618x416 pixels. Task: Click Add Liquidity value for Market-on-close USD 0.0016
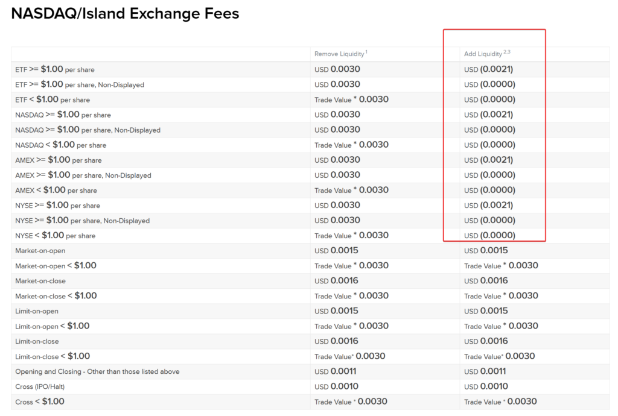tap(486, 281)
